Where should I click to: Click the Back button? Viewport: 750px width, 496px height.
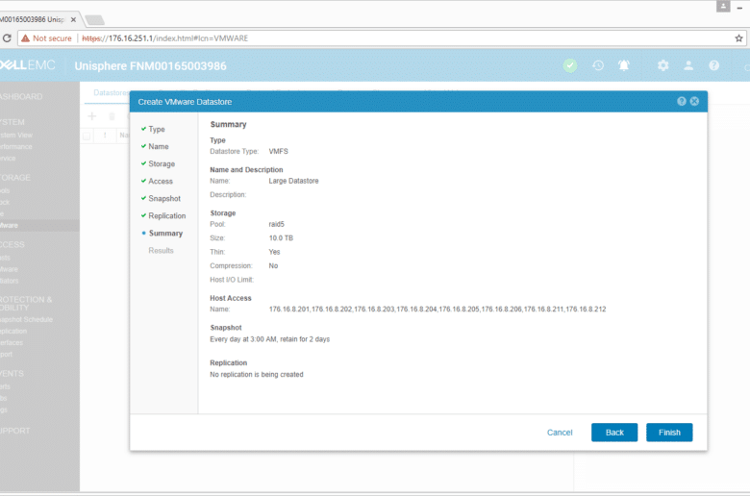click(614, 433)
